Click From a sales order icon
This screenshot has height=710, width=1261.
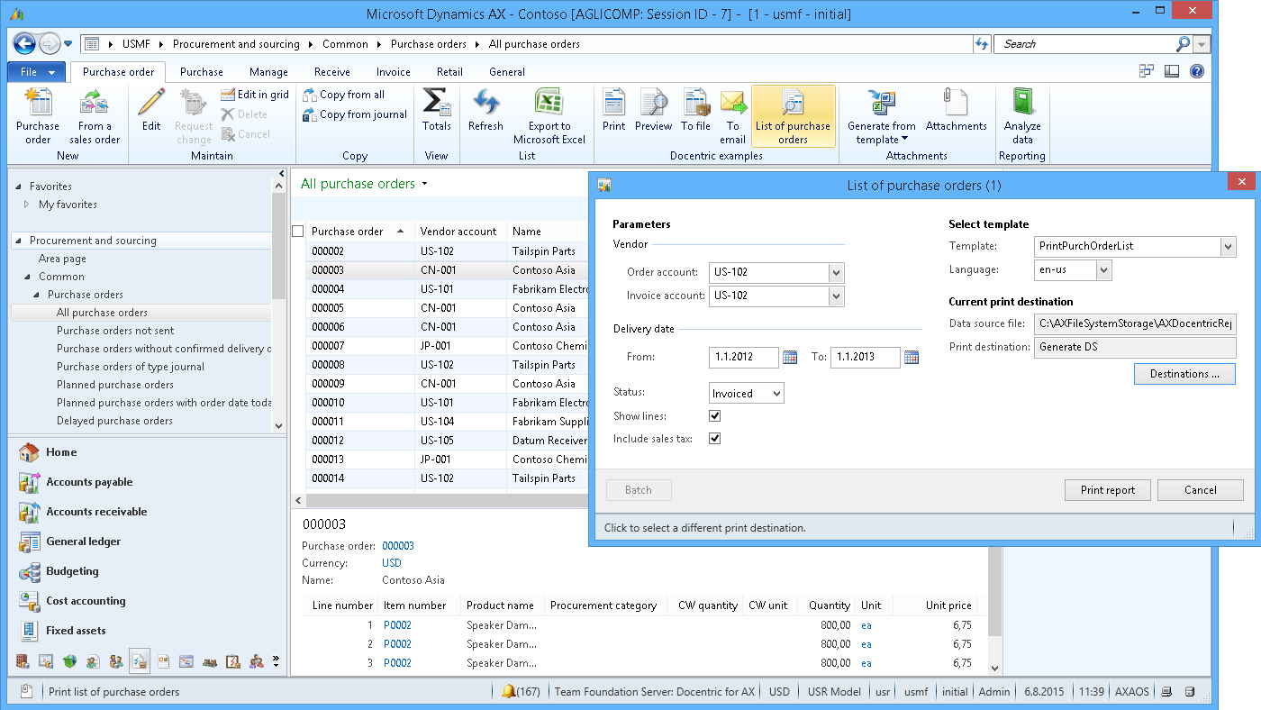coord(95,103)
